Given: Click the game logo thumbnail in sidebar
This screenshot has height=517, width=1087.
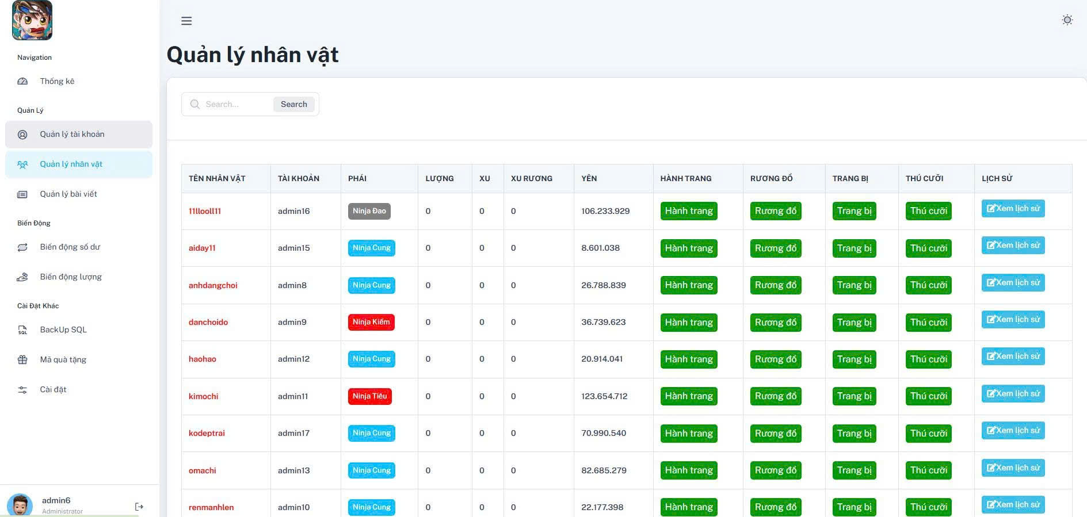Looking at the screenshot, I should click(32, 21).
